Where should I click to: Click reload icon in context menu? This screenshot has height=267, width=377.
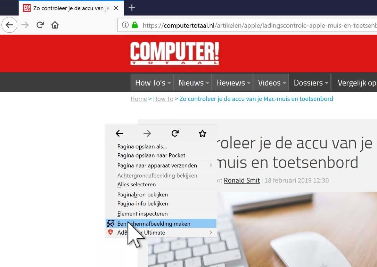[x=175, y=133]
